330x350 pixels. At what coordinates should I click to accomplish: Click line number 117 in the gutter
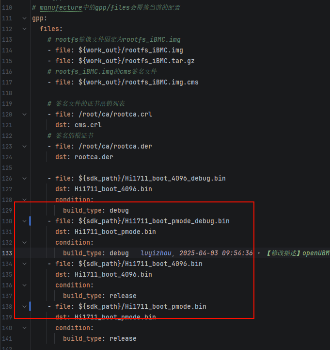point(8,83)
